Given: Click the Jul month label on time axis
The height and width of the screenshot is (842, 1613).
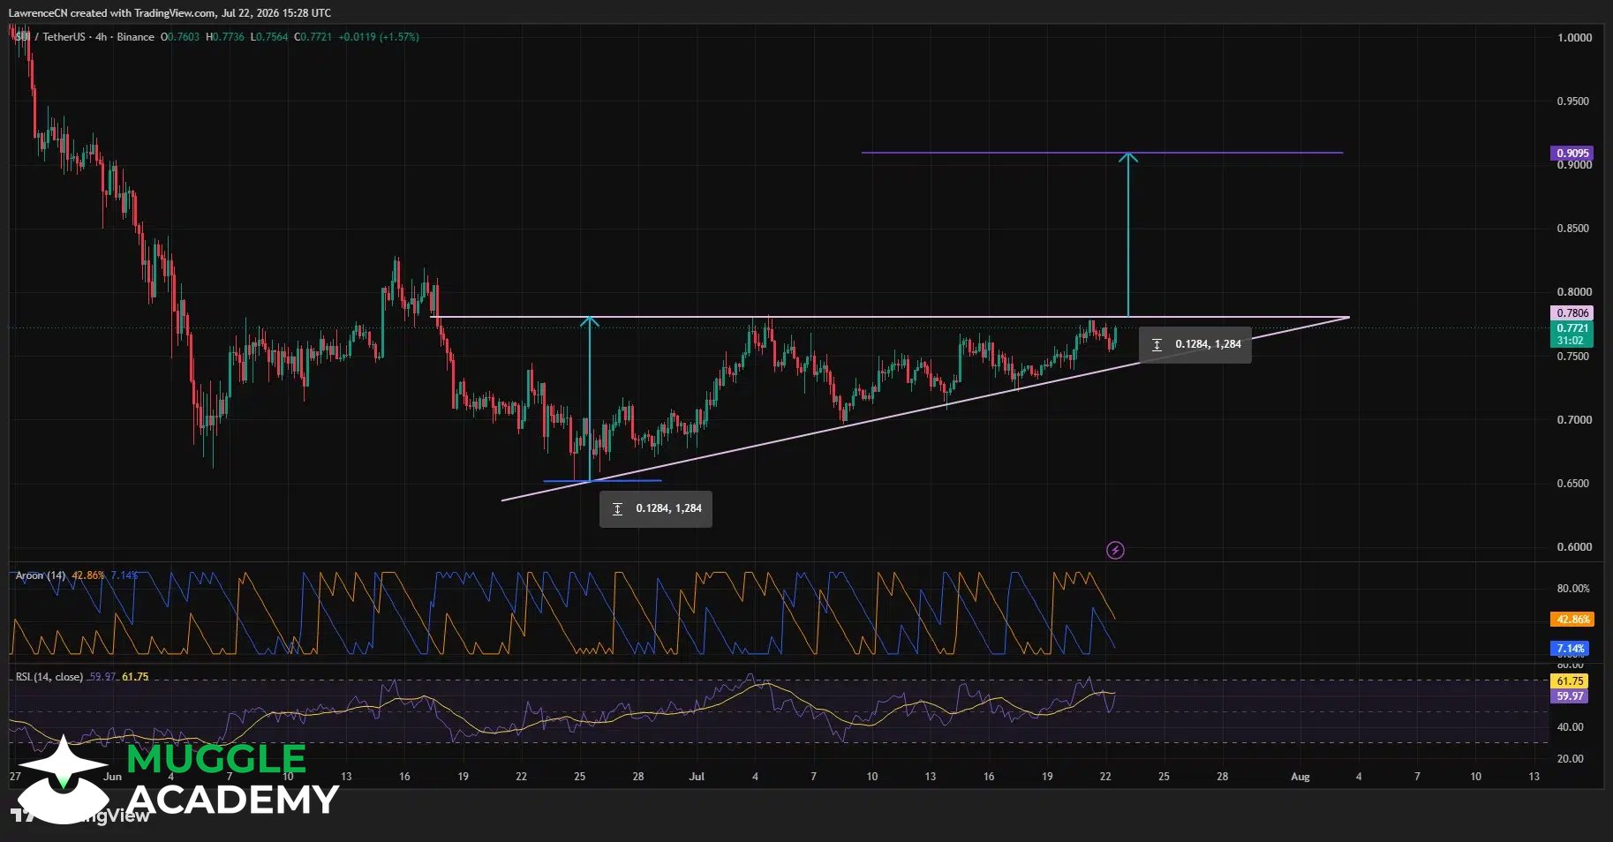Looking at the screenshot, I should [x=697, y=777].
